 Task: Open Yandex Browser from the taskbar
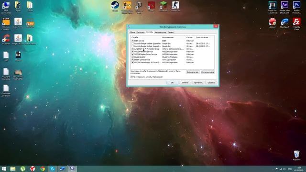33,169
